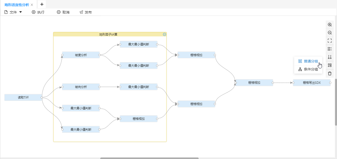Viewport: 337px width, 159px height.
Task: Add a new tab with plus icon
Action: (42, 4)
